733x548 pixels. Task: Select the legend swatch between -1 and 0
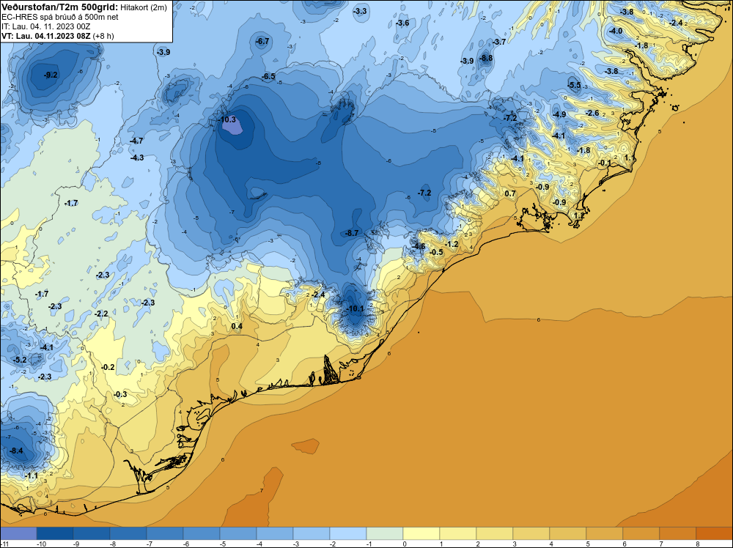click(385, 533)
